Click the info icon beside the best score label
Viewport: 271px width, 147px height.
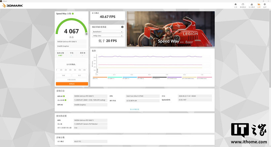[85, 53]
